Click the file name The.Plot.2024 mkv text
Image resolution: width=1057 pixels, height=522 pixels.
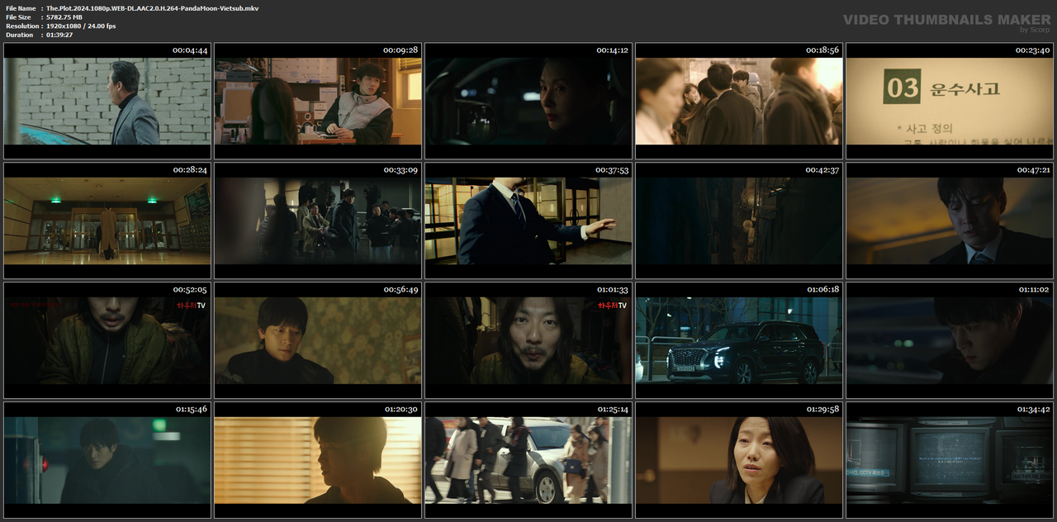[x=153, y=7]
